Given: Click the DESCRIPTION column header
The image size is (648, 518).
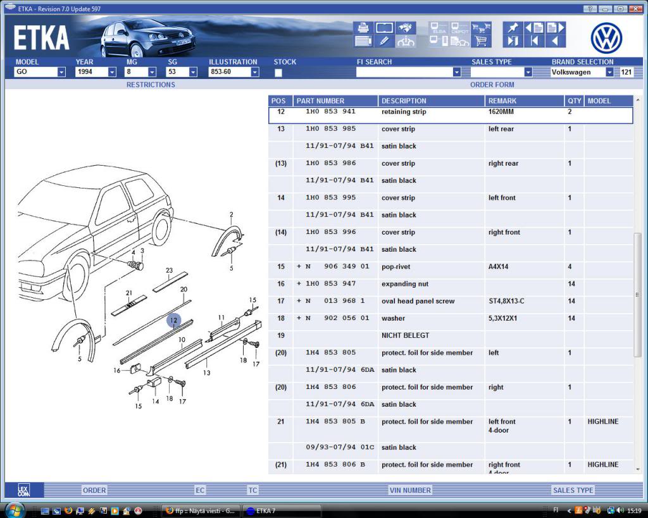Looking at the screenshot, I should click(x=432, y=101).
